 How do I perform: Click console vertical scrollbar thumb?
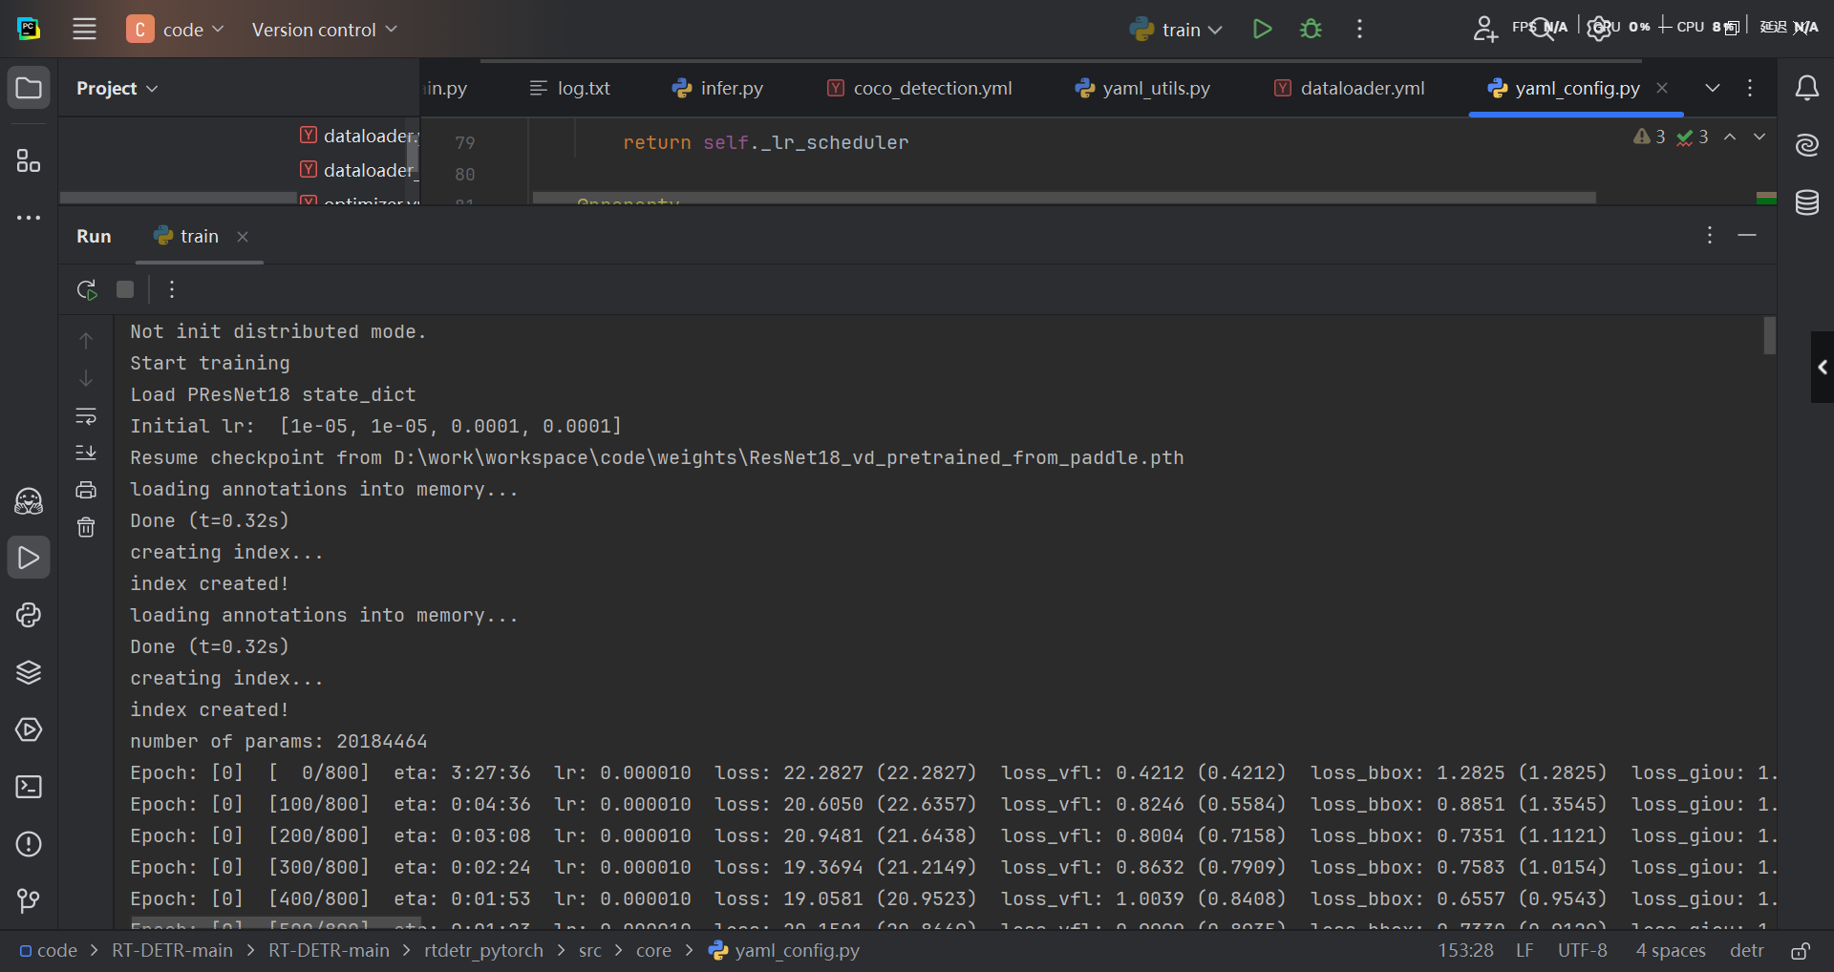click(x=1770, y=335)
